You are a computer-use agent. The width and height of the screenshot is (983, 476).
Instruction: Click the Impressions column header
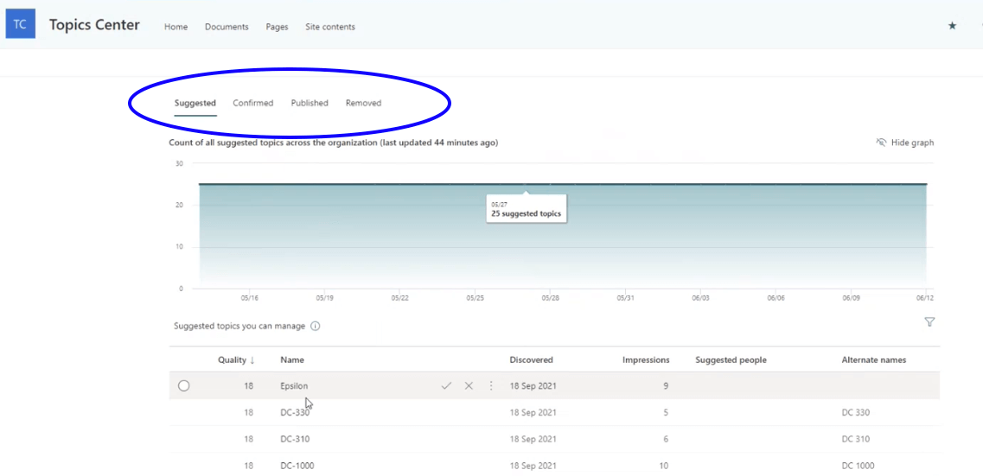[646, 360]
